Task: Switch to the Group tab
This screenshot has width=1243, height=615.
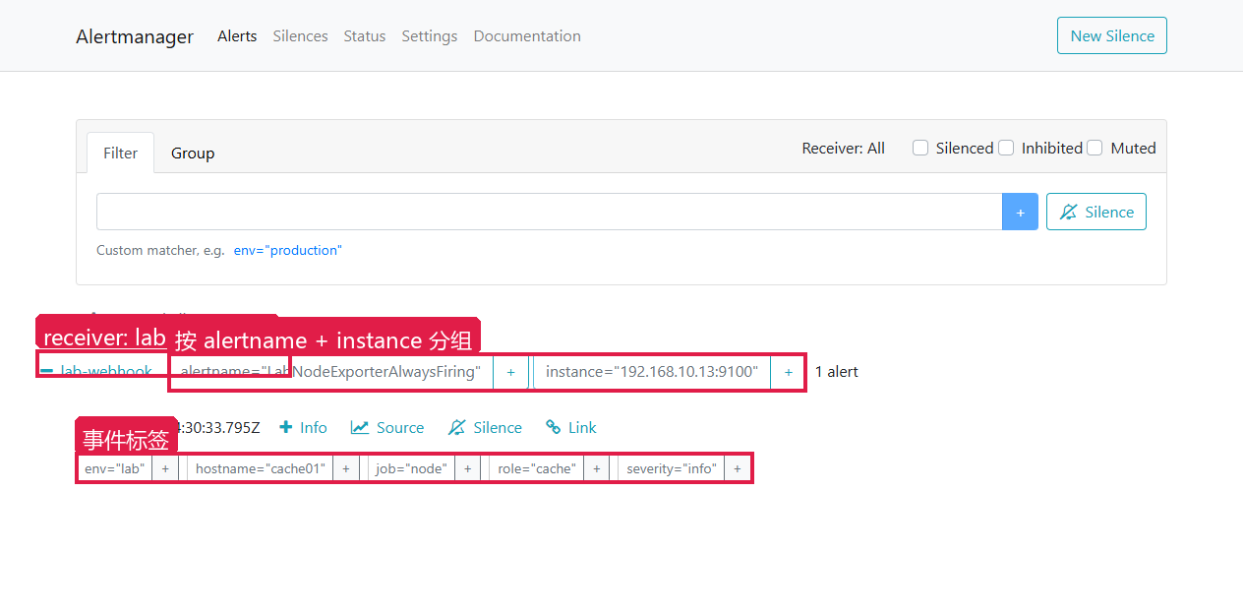Action: (193, 153)
